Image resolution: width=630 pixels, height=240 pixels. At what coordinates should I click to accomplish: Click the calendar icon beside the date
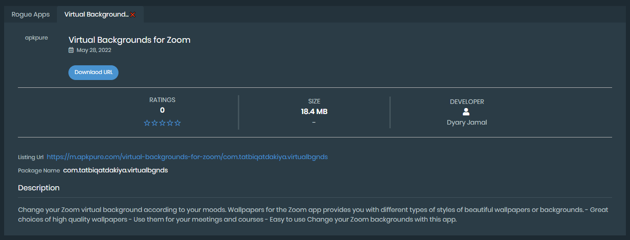[71, 50]
